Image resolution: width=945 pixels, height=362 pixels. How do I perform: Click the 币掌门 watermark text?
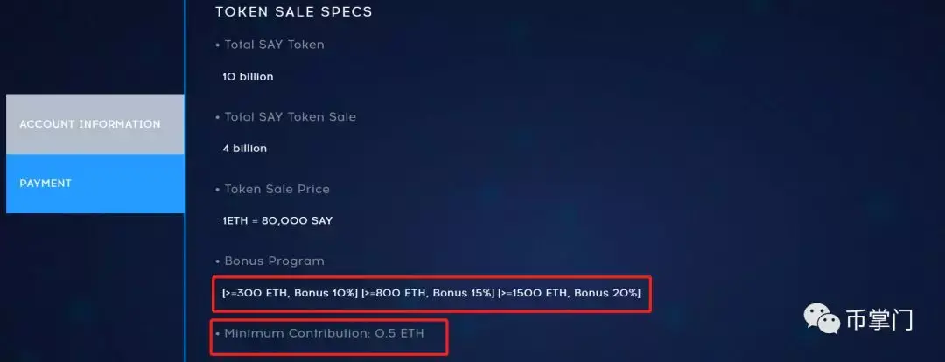[879, 319]
